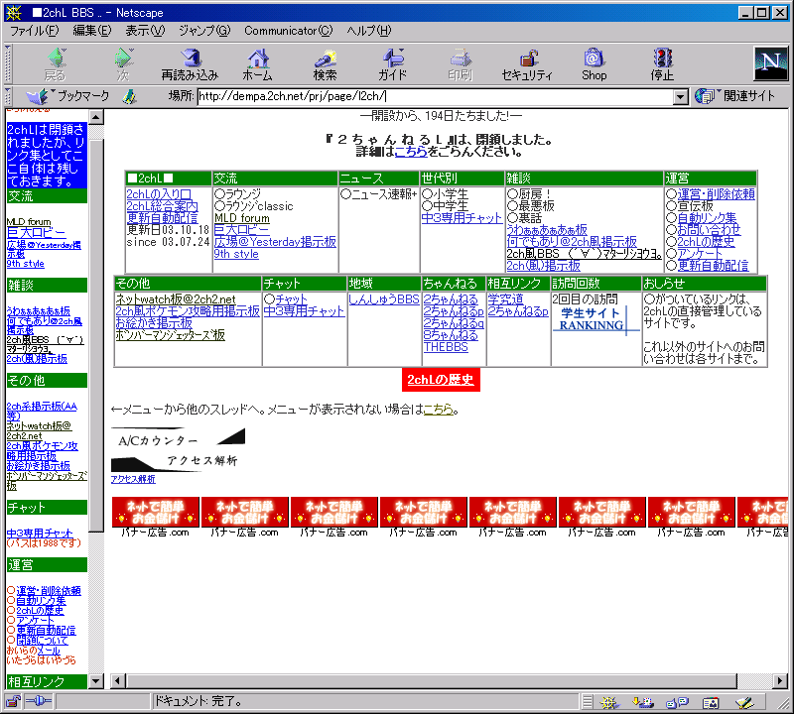Image resolution: width=794 pixels, height=714 pixels.
Task: Reload the page with 再読み込み icon
Action: [190, 63]
